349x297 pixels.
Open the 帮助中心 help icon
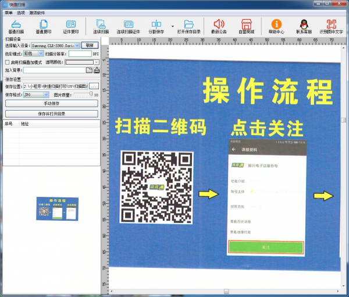point(276,24)
